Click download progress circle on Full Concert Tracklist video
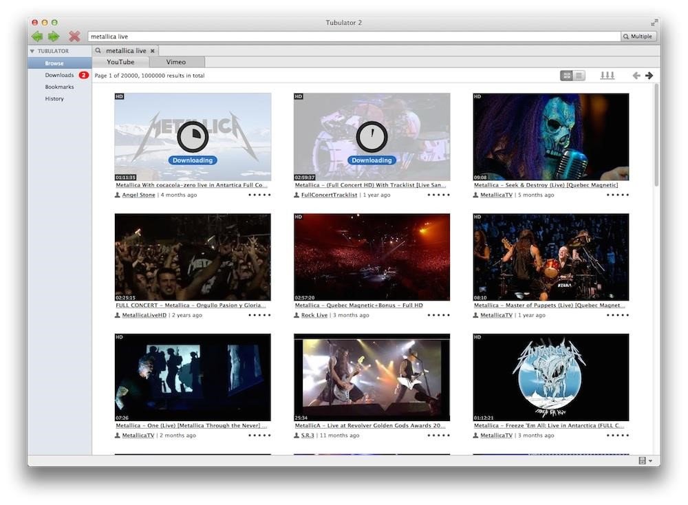Screen dimensions: 688x505 372,136
